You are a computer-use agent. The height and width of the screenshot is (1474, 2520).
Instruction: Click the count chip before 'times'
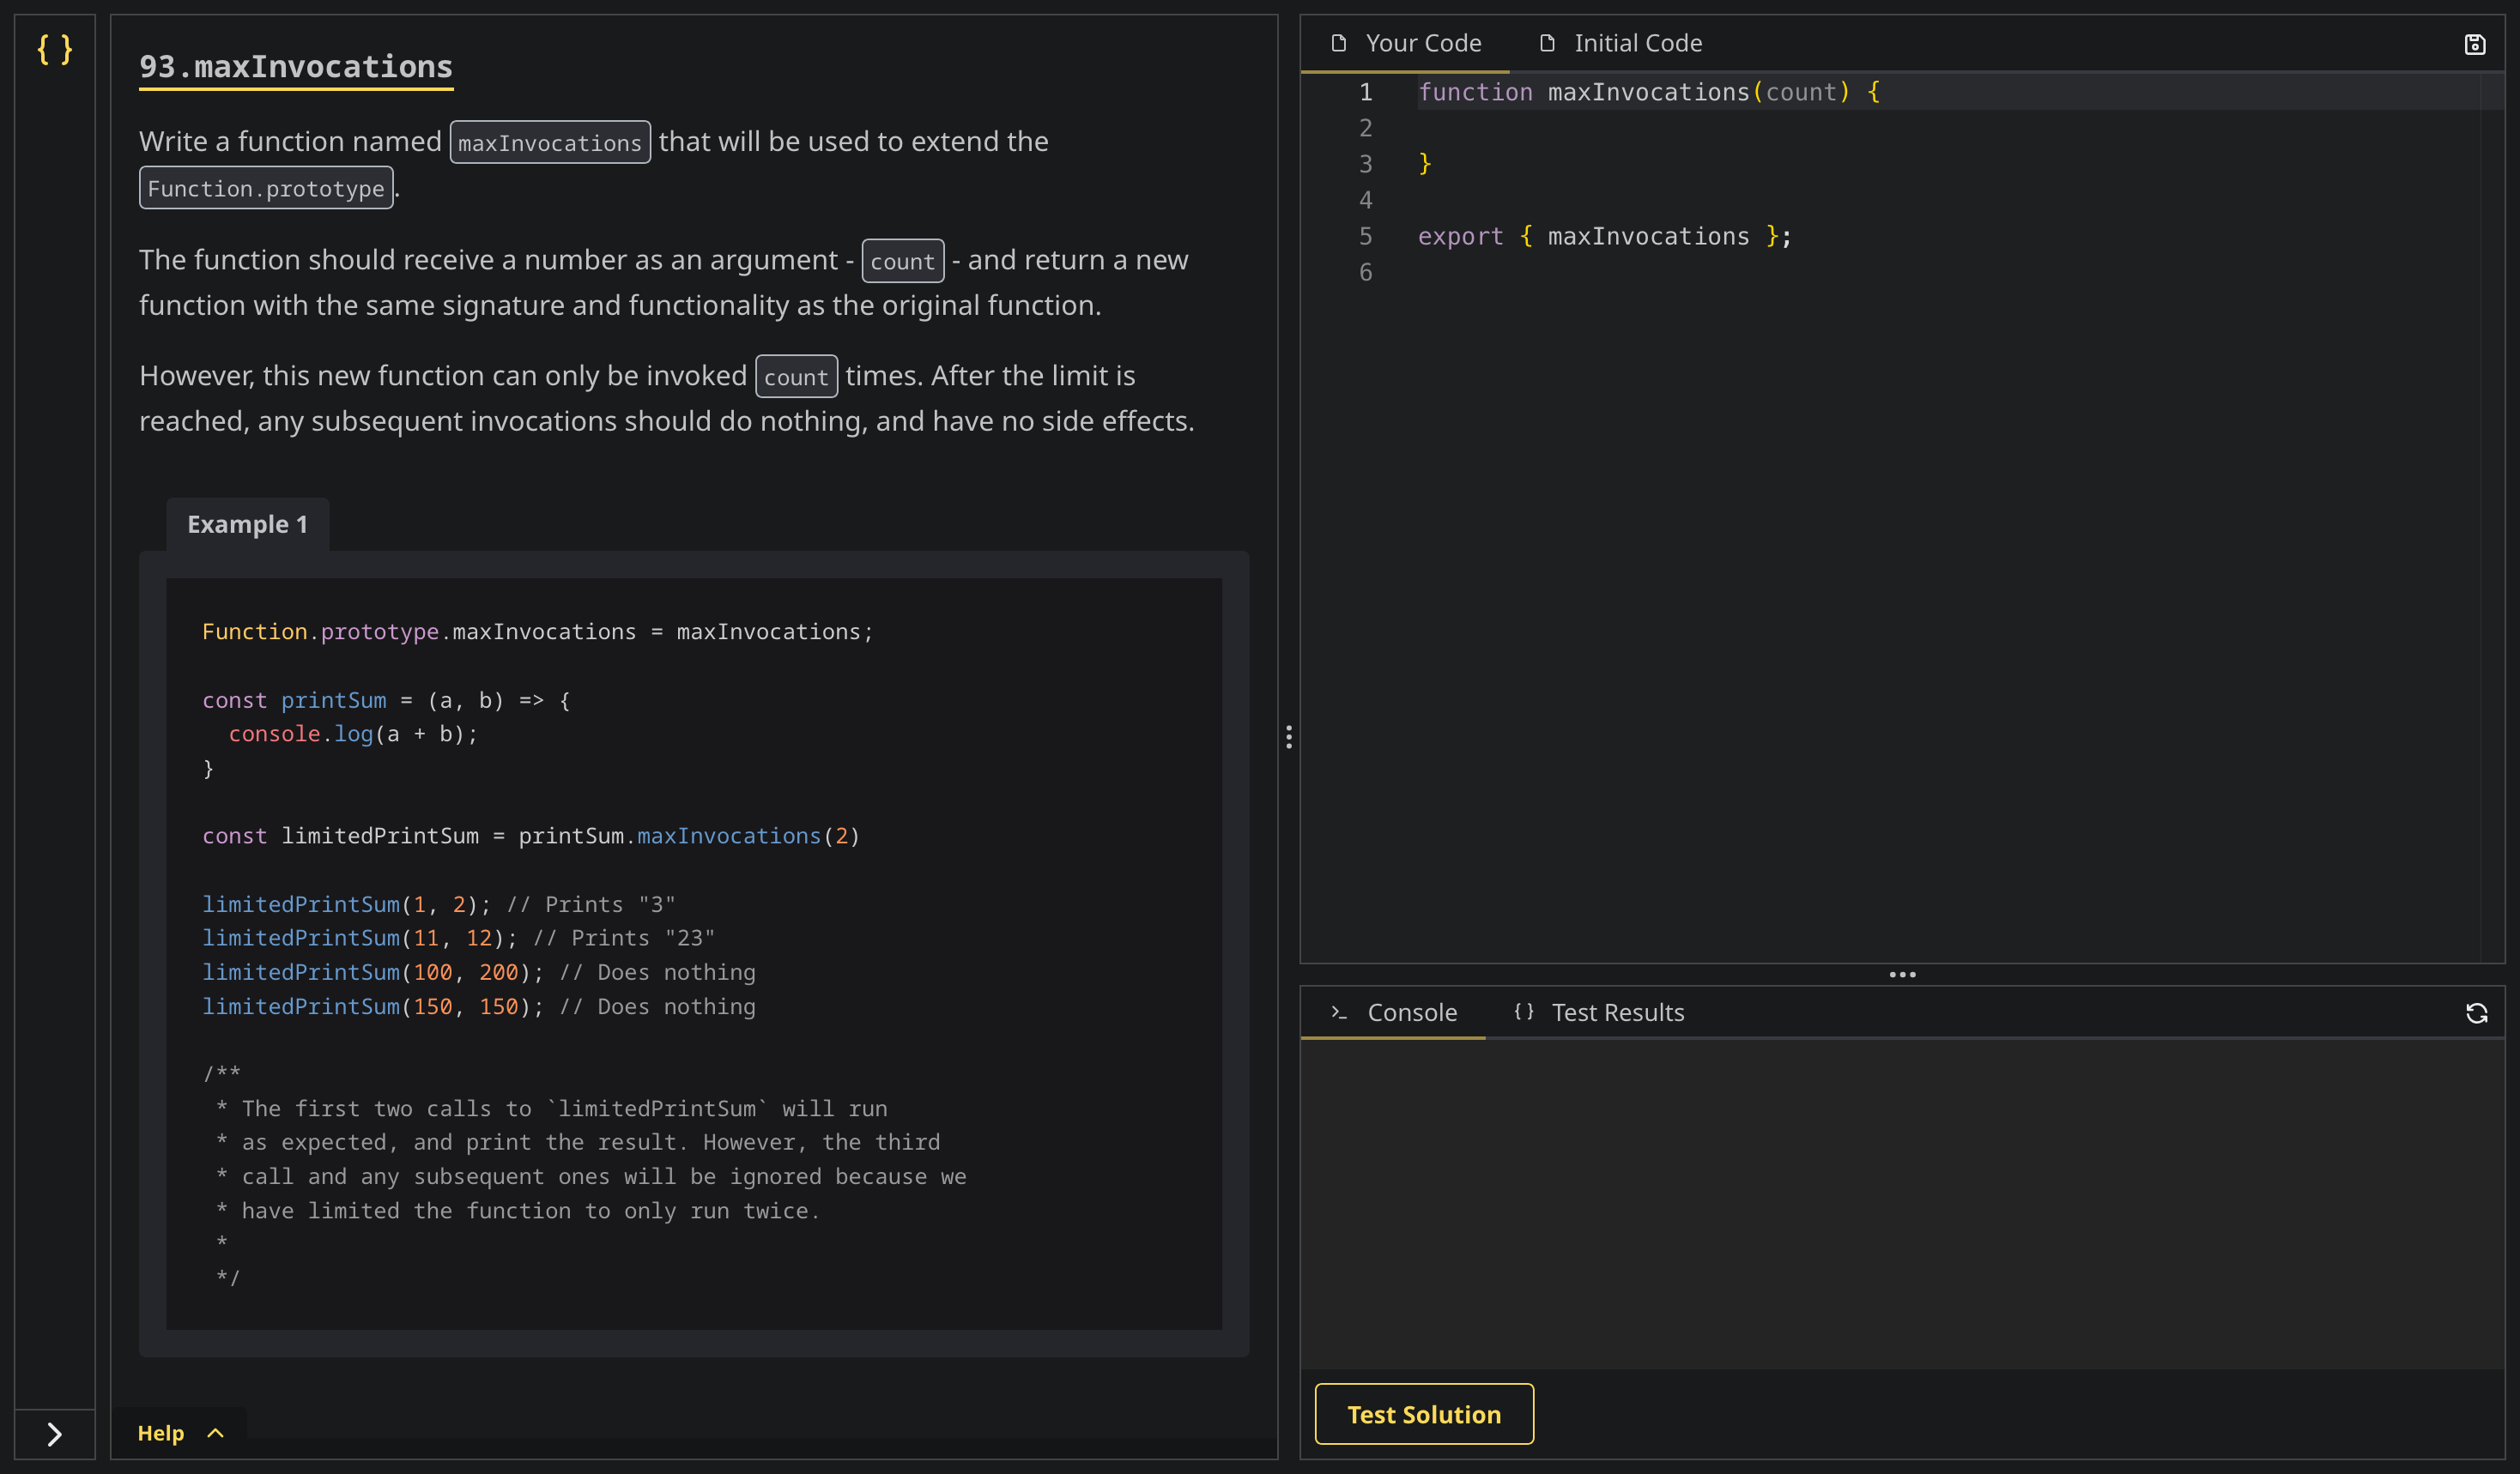point(796,377)
